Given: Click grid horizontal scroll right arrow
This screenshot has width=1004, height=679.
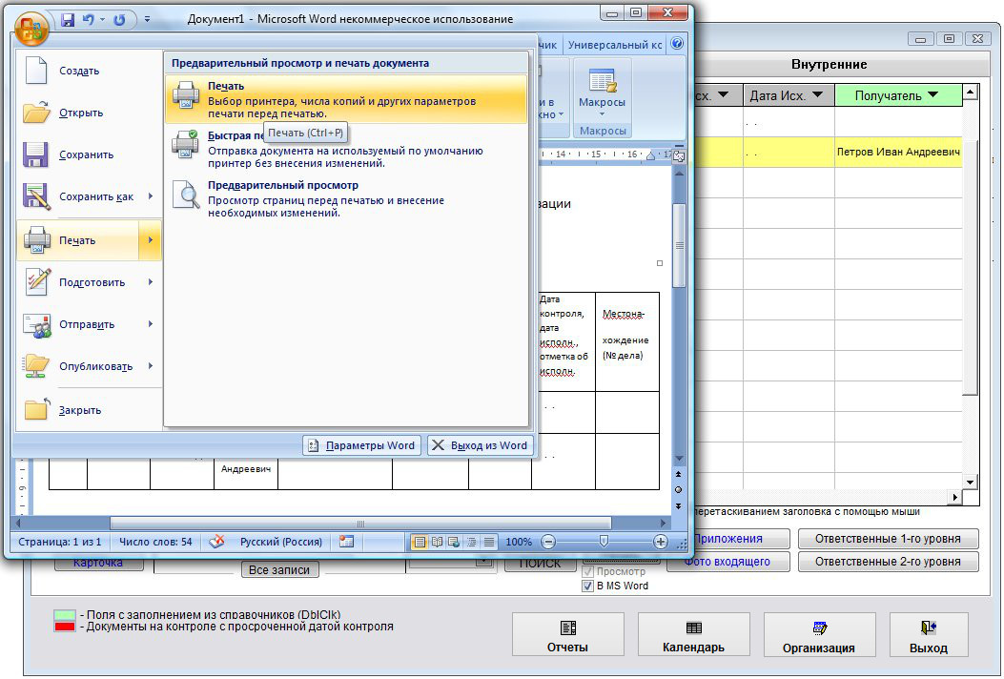Looking at the screenshot, I should pyautogui.click(x=955, y=497).
